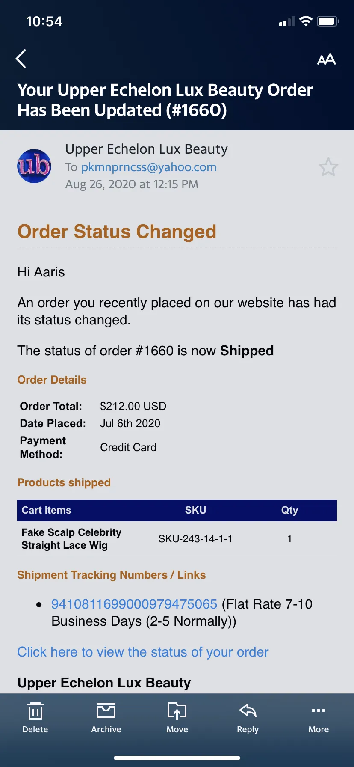Screen dimensions: 354x767
Task: Tap the email subject title
Action: [165, 100]
